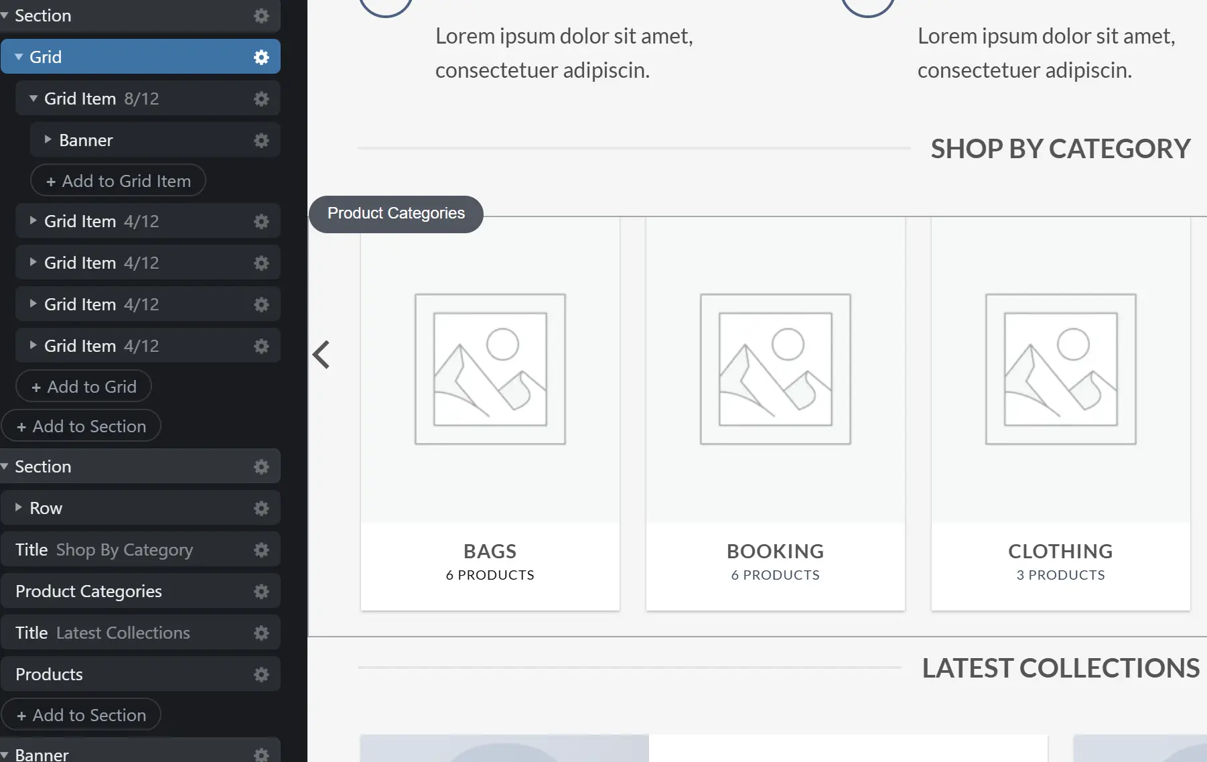Screen dimensions: 1207x762
Task: Open settings gear for Grid element
Action: click(261, 57)
